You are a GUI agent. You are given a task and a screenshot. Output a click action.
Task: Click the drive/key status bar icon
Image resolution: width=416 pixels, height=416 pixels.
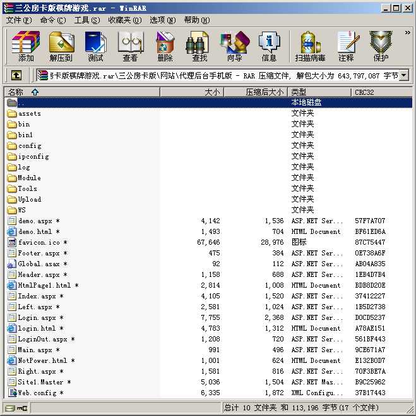(x=16, y=408)
